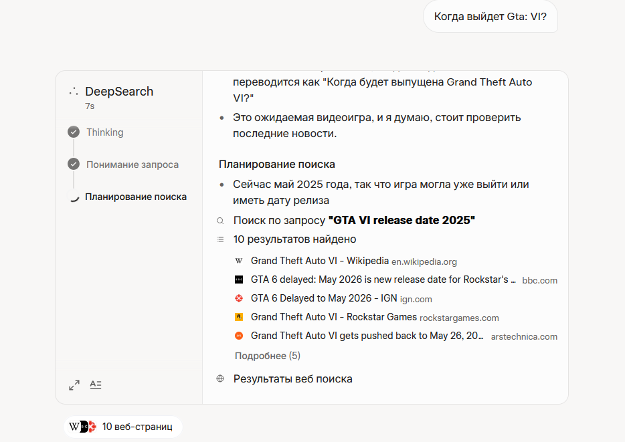The image size is (625, 442).
Task: Open the 10 веб-страниц sources chip
Action: (123, 427)
